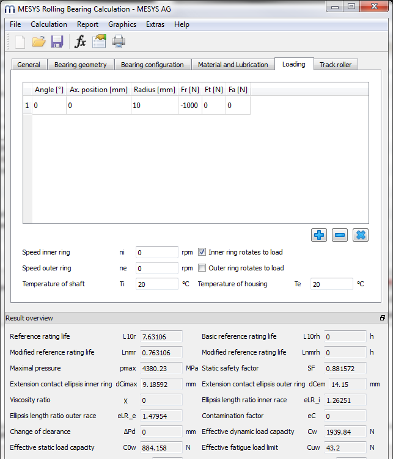Open a file with the folder icon
The image size is (393, 459).
click(x=39, y=42)
